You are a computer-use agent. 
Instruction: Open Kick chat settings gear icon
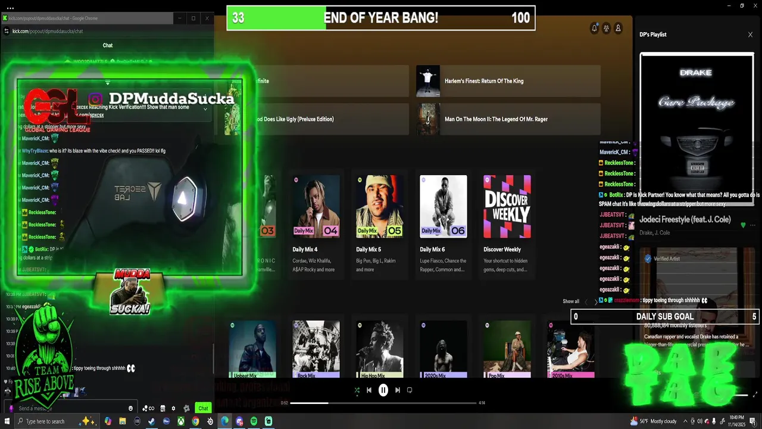173,408
